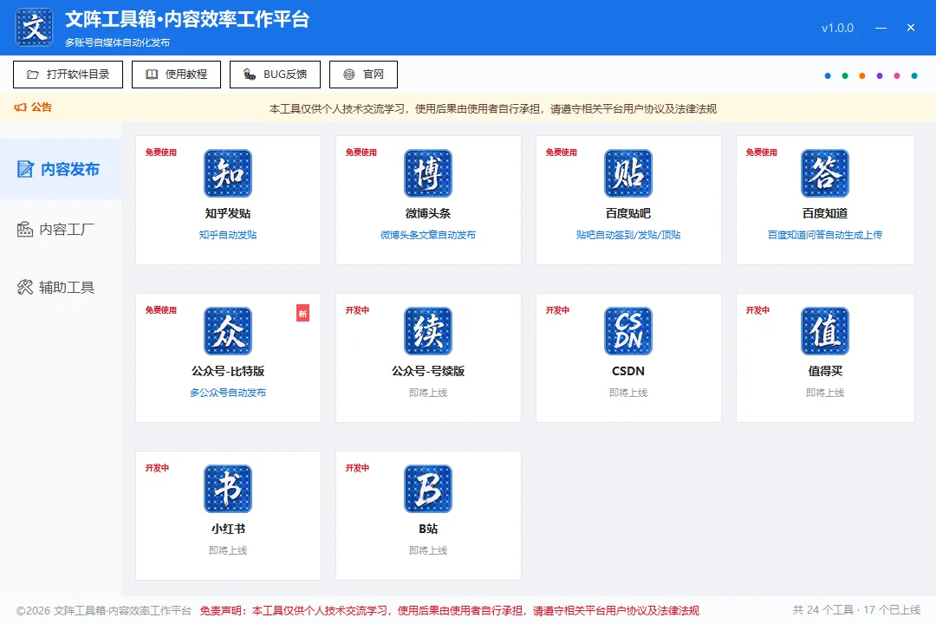Click the 微博头条 card title

point(428,213)
